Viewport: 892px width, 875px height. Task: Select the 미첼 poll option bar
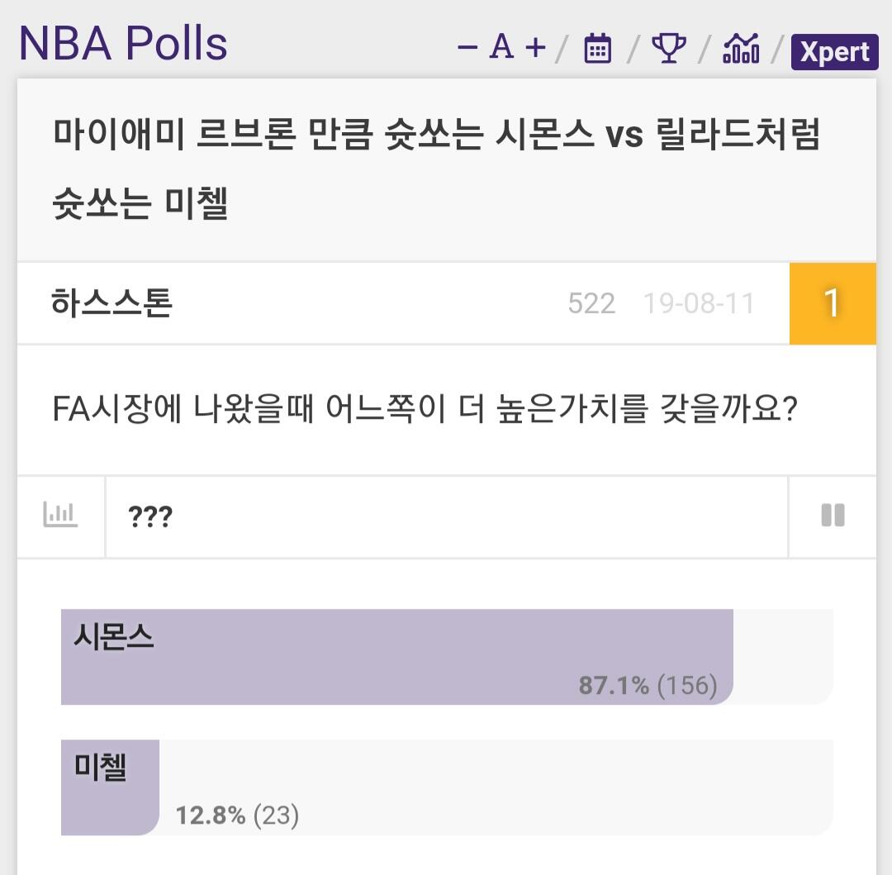[x=447, y=787]
